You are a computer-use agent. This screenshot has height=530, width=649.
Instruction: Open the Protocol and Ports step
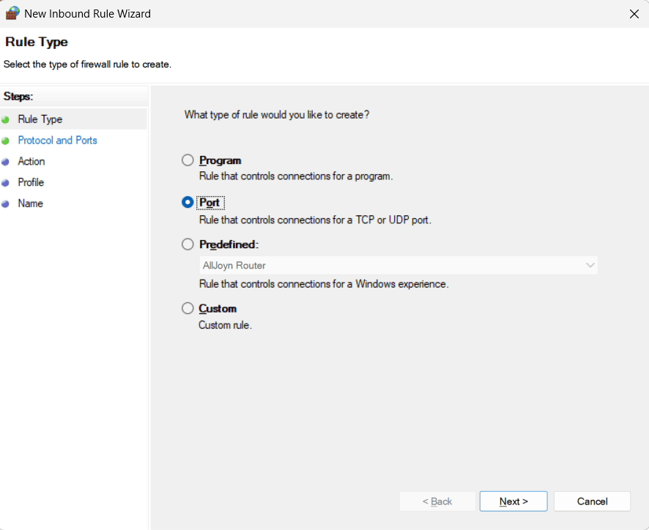pos(57,140)
